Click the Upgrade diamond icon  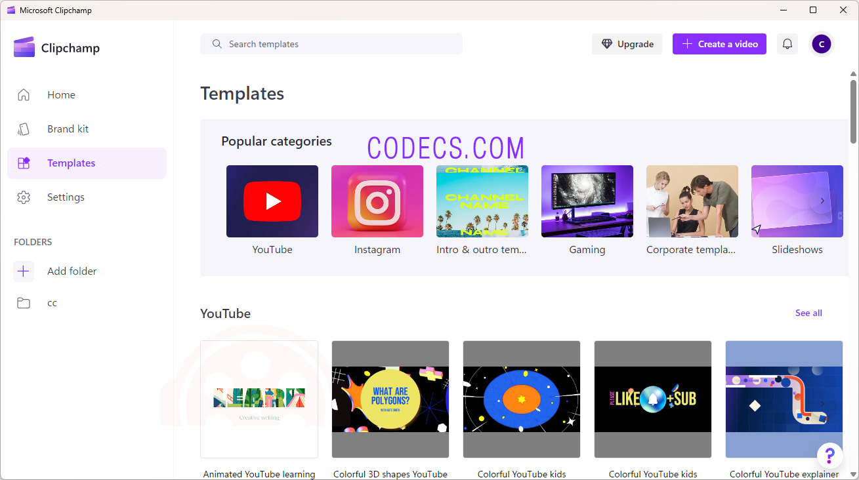pos(607,44)
